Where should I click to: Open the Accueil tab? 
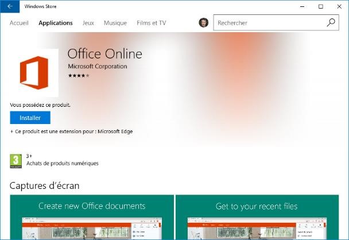click(19, 23)
